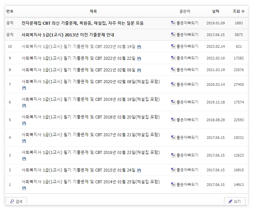Click the author level icon in the 1893-view notice row
This screenshot has width=253, height=210.
click(173, 23)
